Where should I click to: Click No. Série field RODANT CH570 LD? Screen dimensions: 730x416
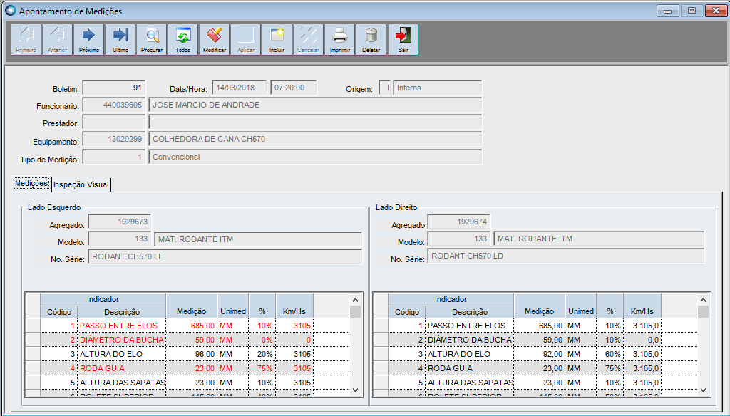tap(565, 256)
